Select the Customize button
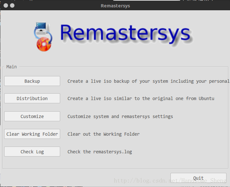This screenshot has width=230, height=187. [x=32, y=116]
